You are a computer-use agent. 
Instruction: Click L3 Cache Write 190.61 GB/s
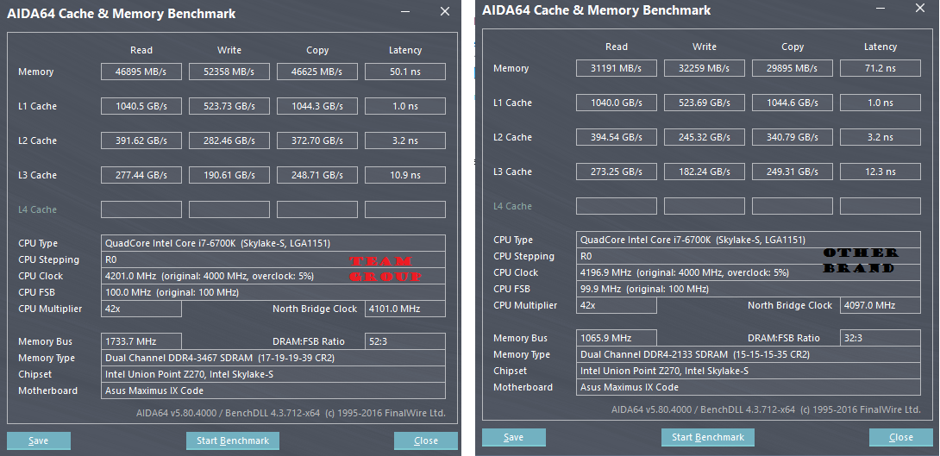(x=229, y=175)
